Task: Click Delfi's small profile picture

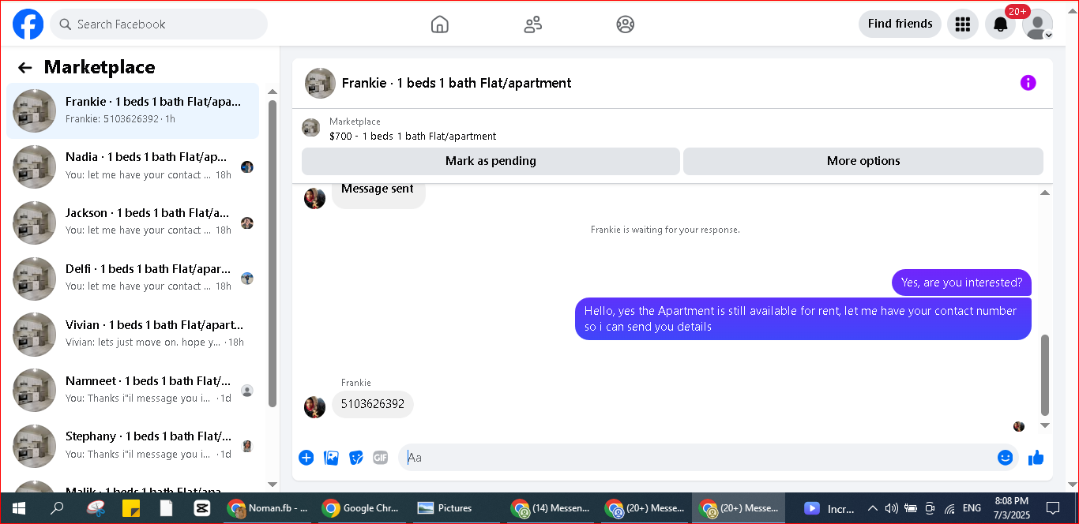Action: pyautogui.click(x=247, y=279)
